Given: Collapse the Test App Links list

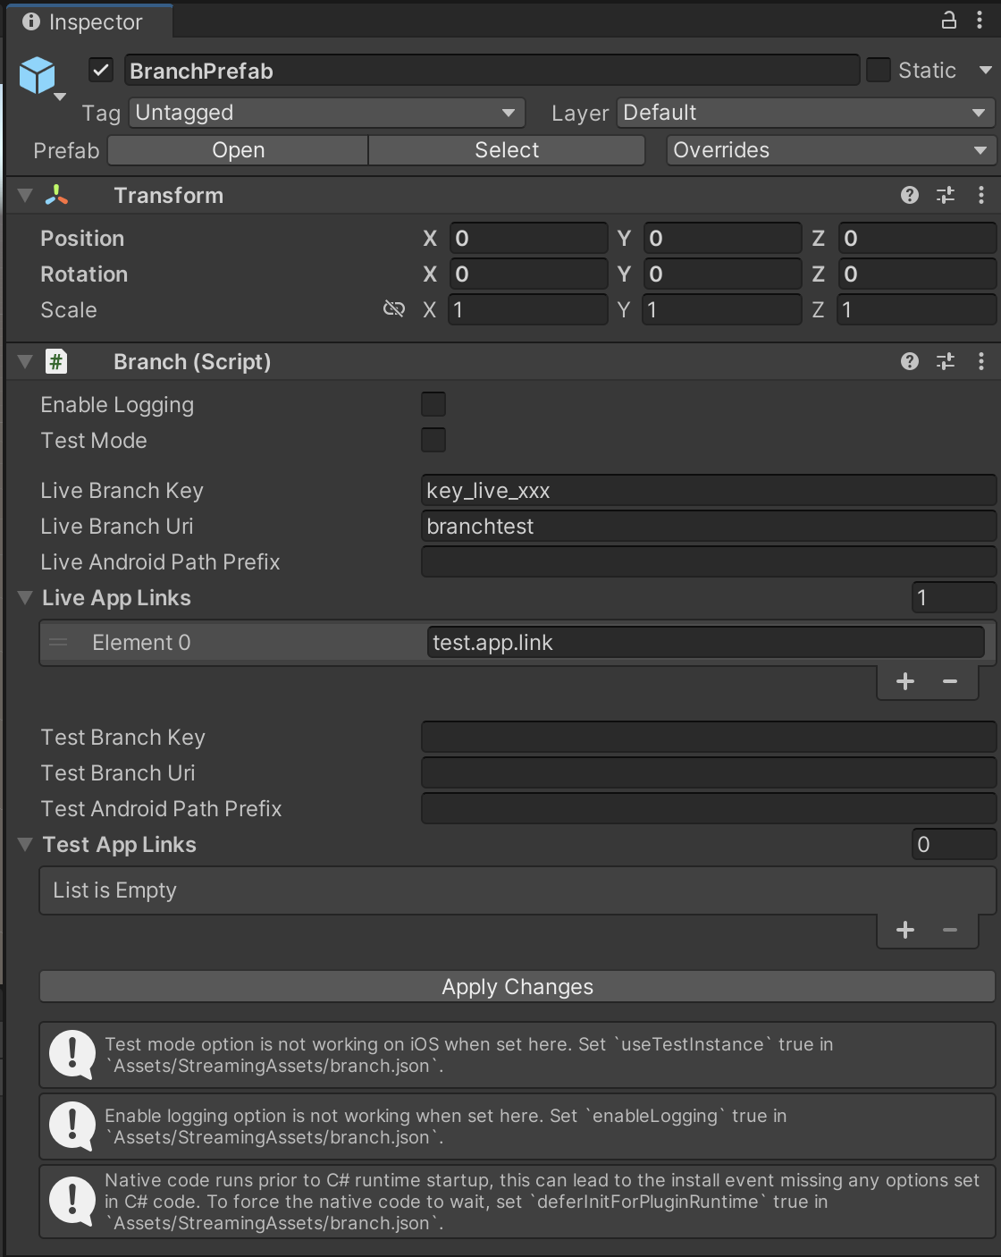Looking at the screenshot, I should (25, 844).
